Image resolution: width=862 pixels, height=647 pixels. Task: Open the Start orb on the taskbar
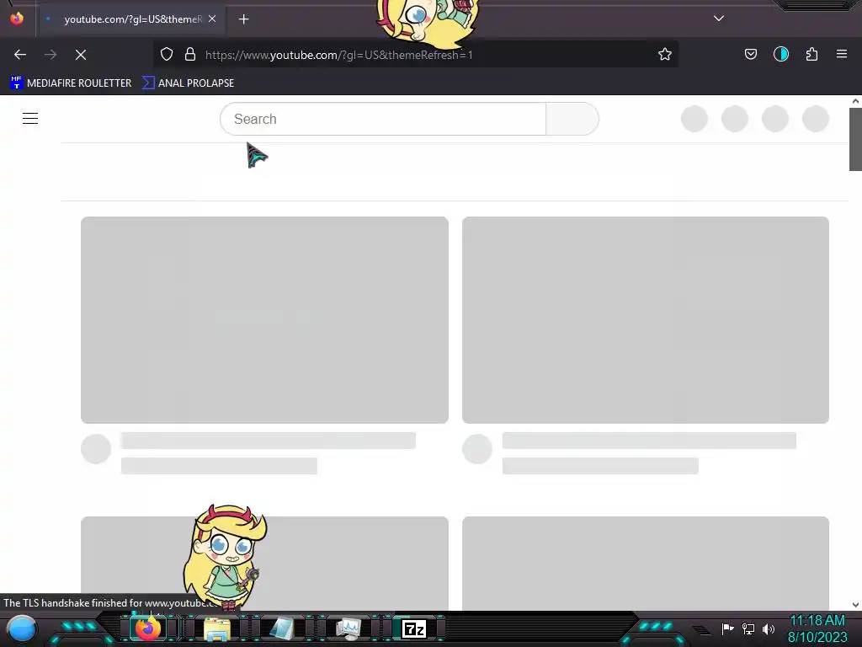pyautogui.click(x=22, y=628)
